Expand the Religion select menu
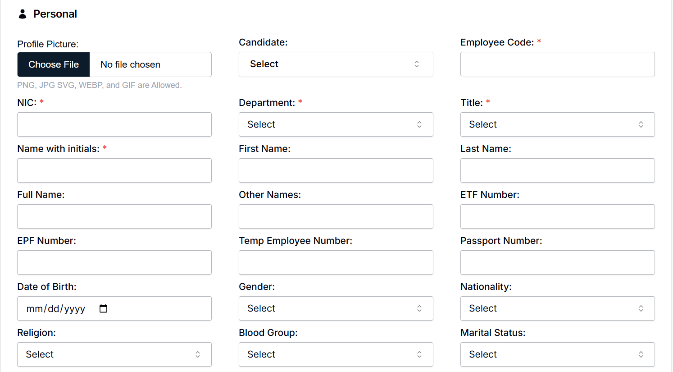This screenshot has height=372, width=673. [x=114, y=354]
